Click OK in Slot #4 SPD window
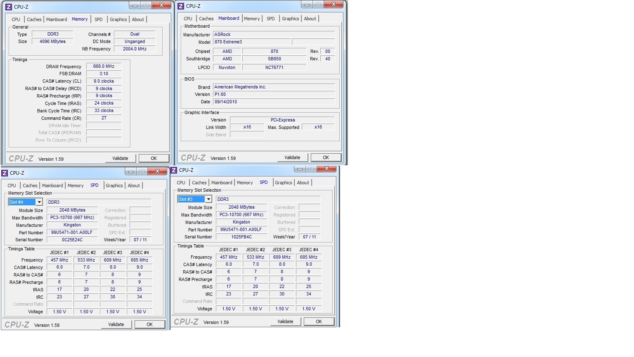The width and height of the screenshot is (634, 357). coord(149,324)
